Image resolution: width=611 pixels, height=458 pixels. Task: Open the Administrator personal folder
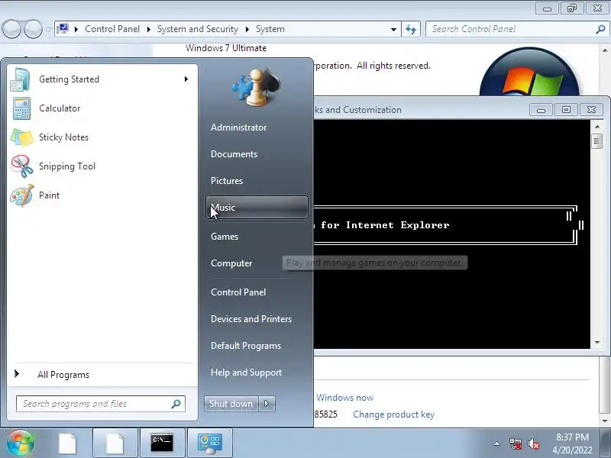tap(257, 127)
